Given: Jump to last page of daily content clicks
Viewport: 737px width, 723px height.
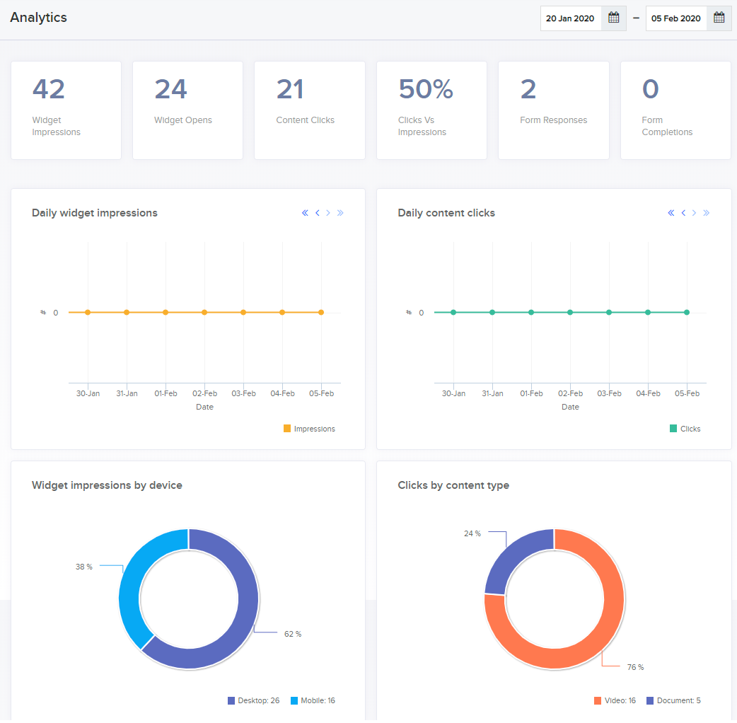Looking at the screenshot, I should tap(706, 213).
